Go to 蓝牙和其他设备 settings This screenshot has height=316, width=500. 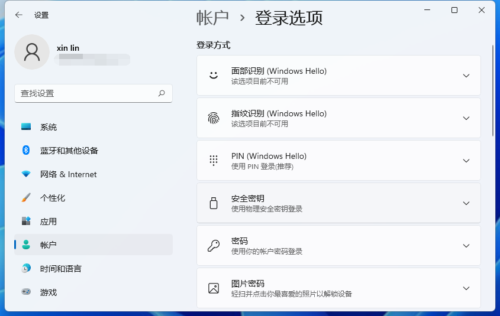(69, 151)
